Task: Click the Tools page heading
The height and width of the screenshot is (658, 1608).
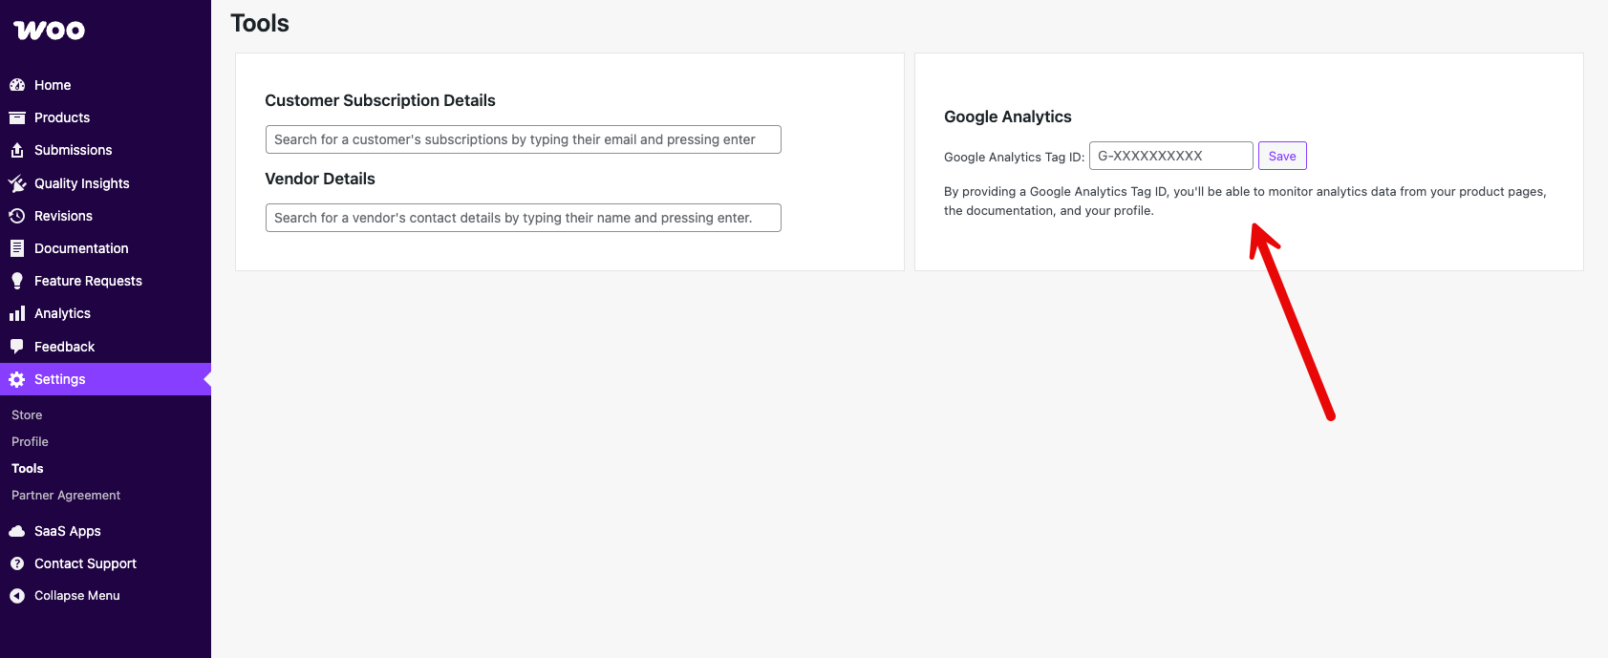Action: click(x=260, y=23)
